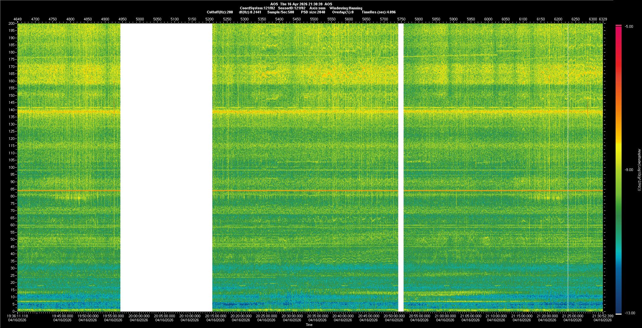Click the Cuttoff(Hz):200 parameter
642x328 pixels.
point(220,12)
